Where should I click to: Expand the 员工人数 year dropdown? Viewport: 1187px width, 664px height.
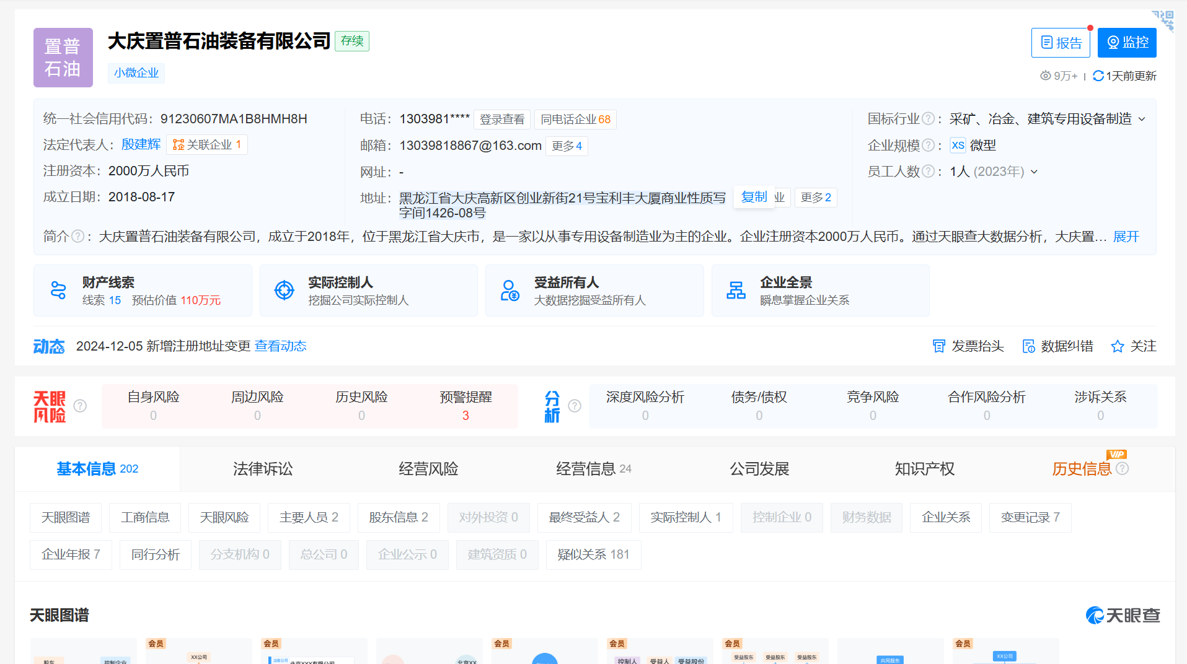click(1034, 172)
